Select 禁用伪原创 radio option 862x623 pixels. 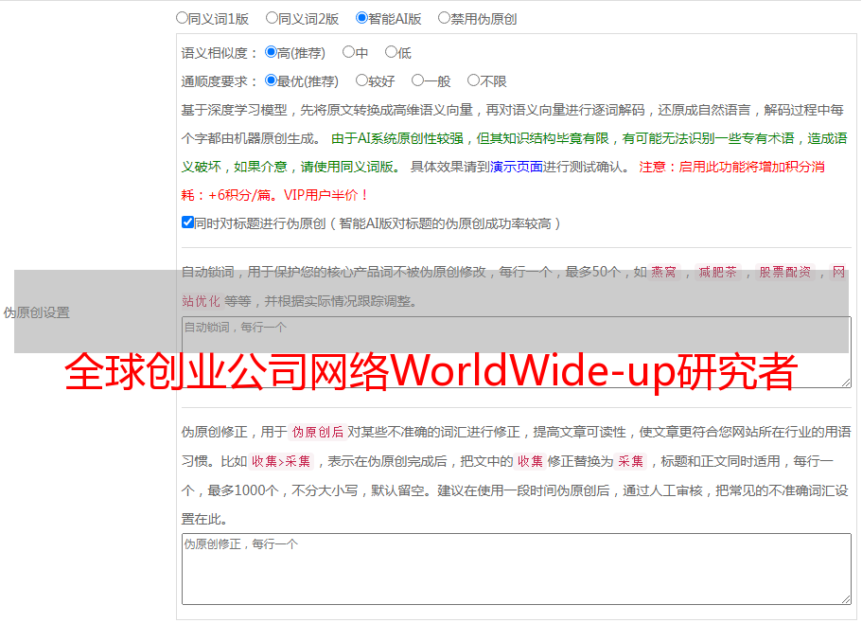coord(444,18)
